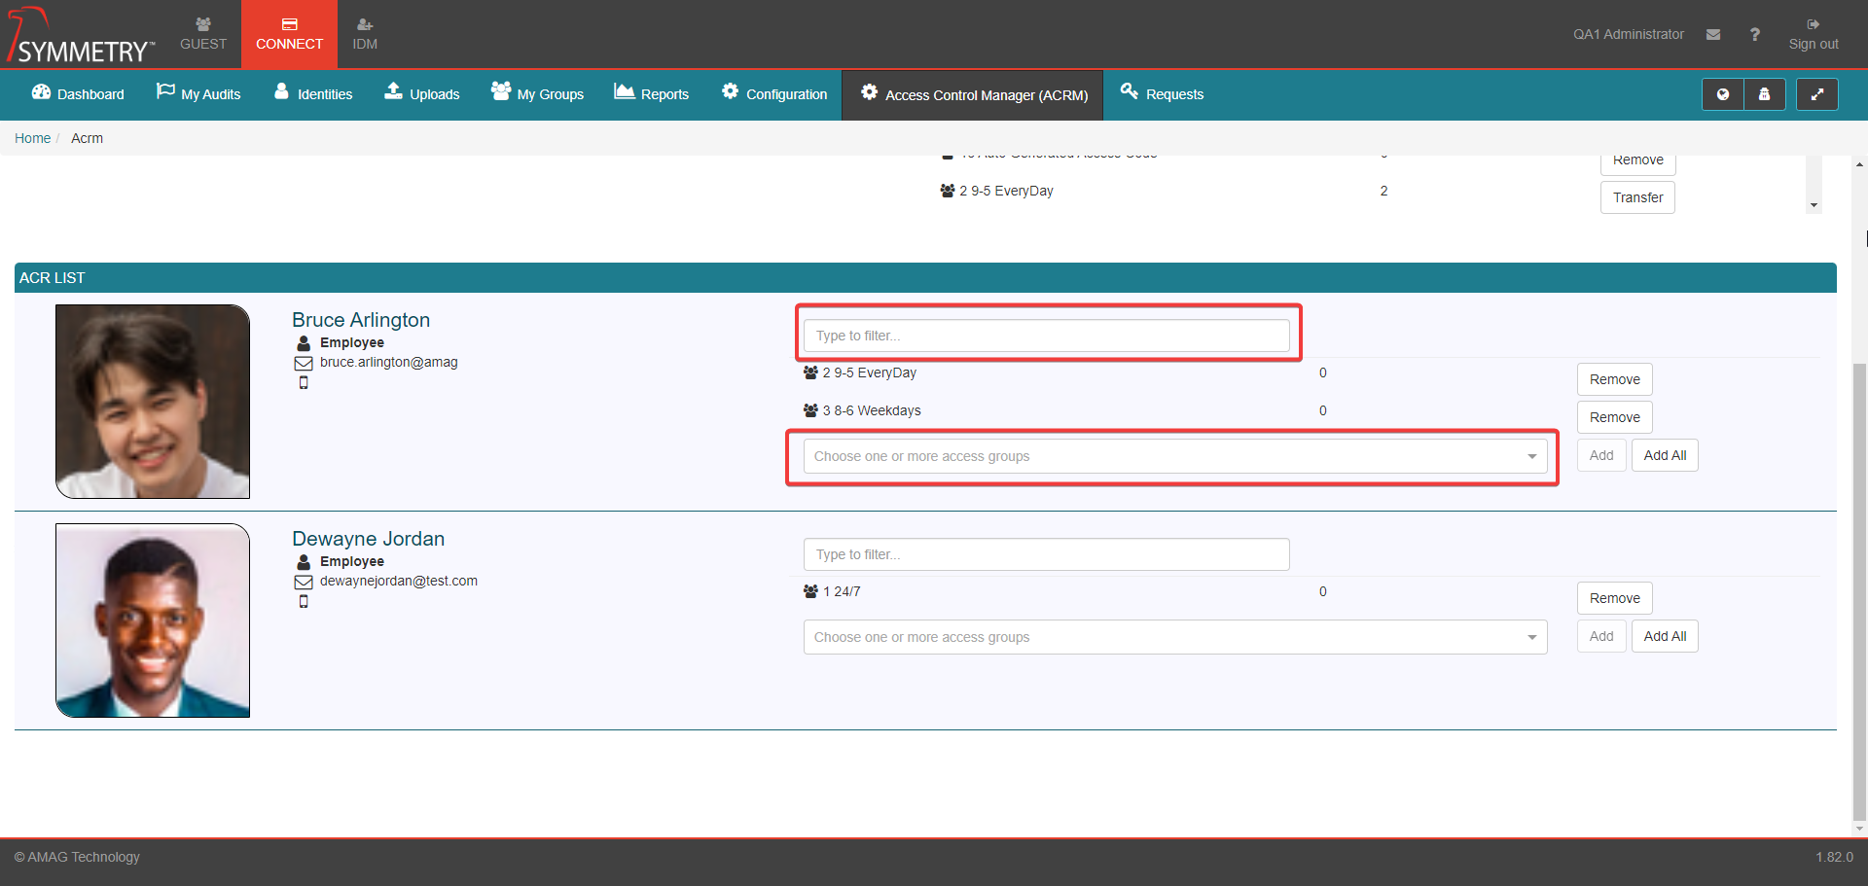Click the fullscreen expand arrows icon
The width and height of the screenshot is (1868, 886).
coord(1815,94)
